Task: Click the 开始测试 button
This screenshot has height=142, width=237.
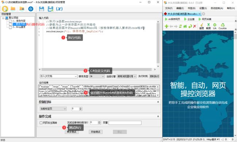Action: [x=96, y=132]
